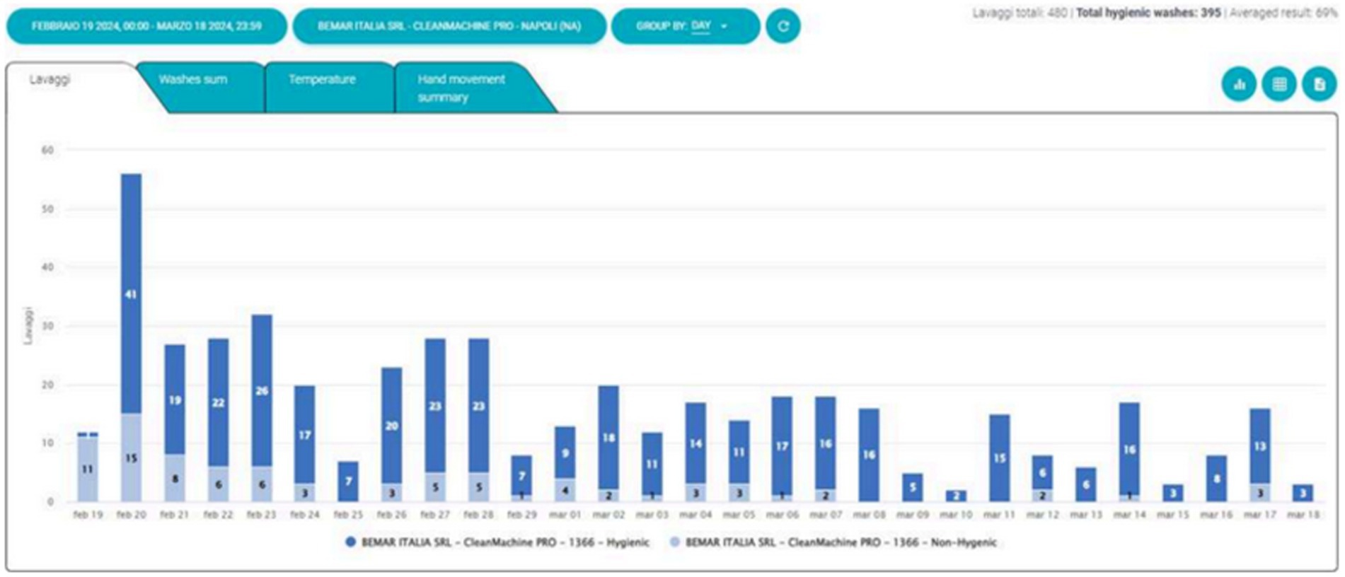Screen dimensions: 1345x577
Task: Click the mar 09 bar labeled 5
Action: point(913,487)
